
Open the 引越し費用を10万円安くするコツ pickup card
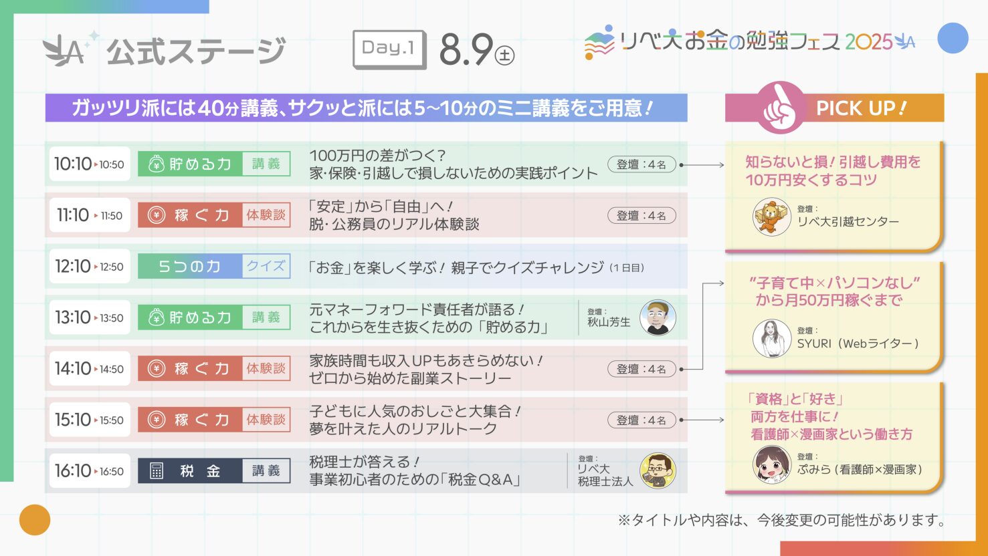[x=833, y=196]
